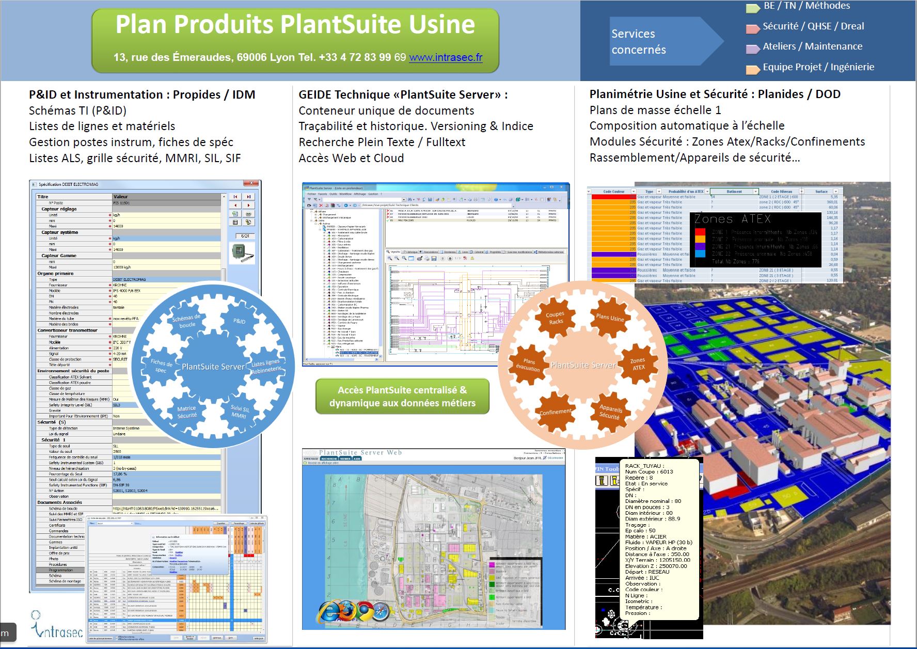This screenshot has width=917, height=649.
Task: Open the Outils menu in PlantSuite Server
Action: (333, 194)
